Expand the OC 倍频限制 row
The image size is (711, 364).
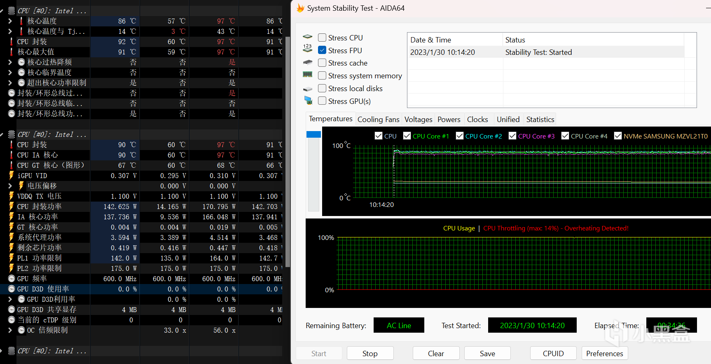click(10, 330)
